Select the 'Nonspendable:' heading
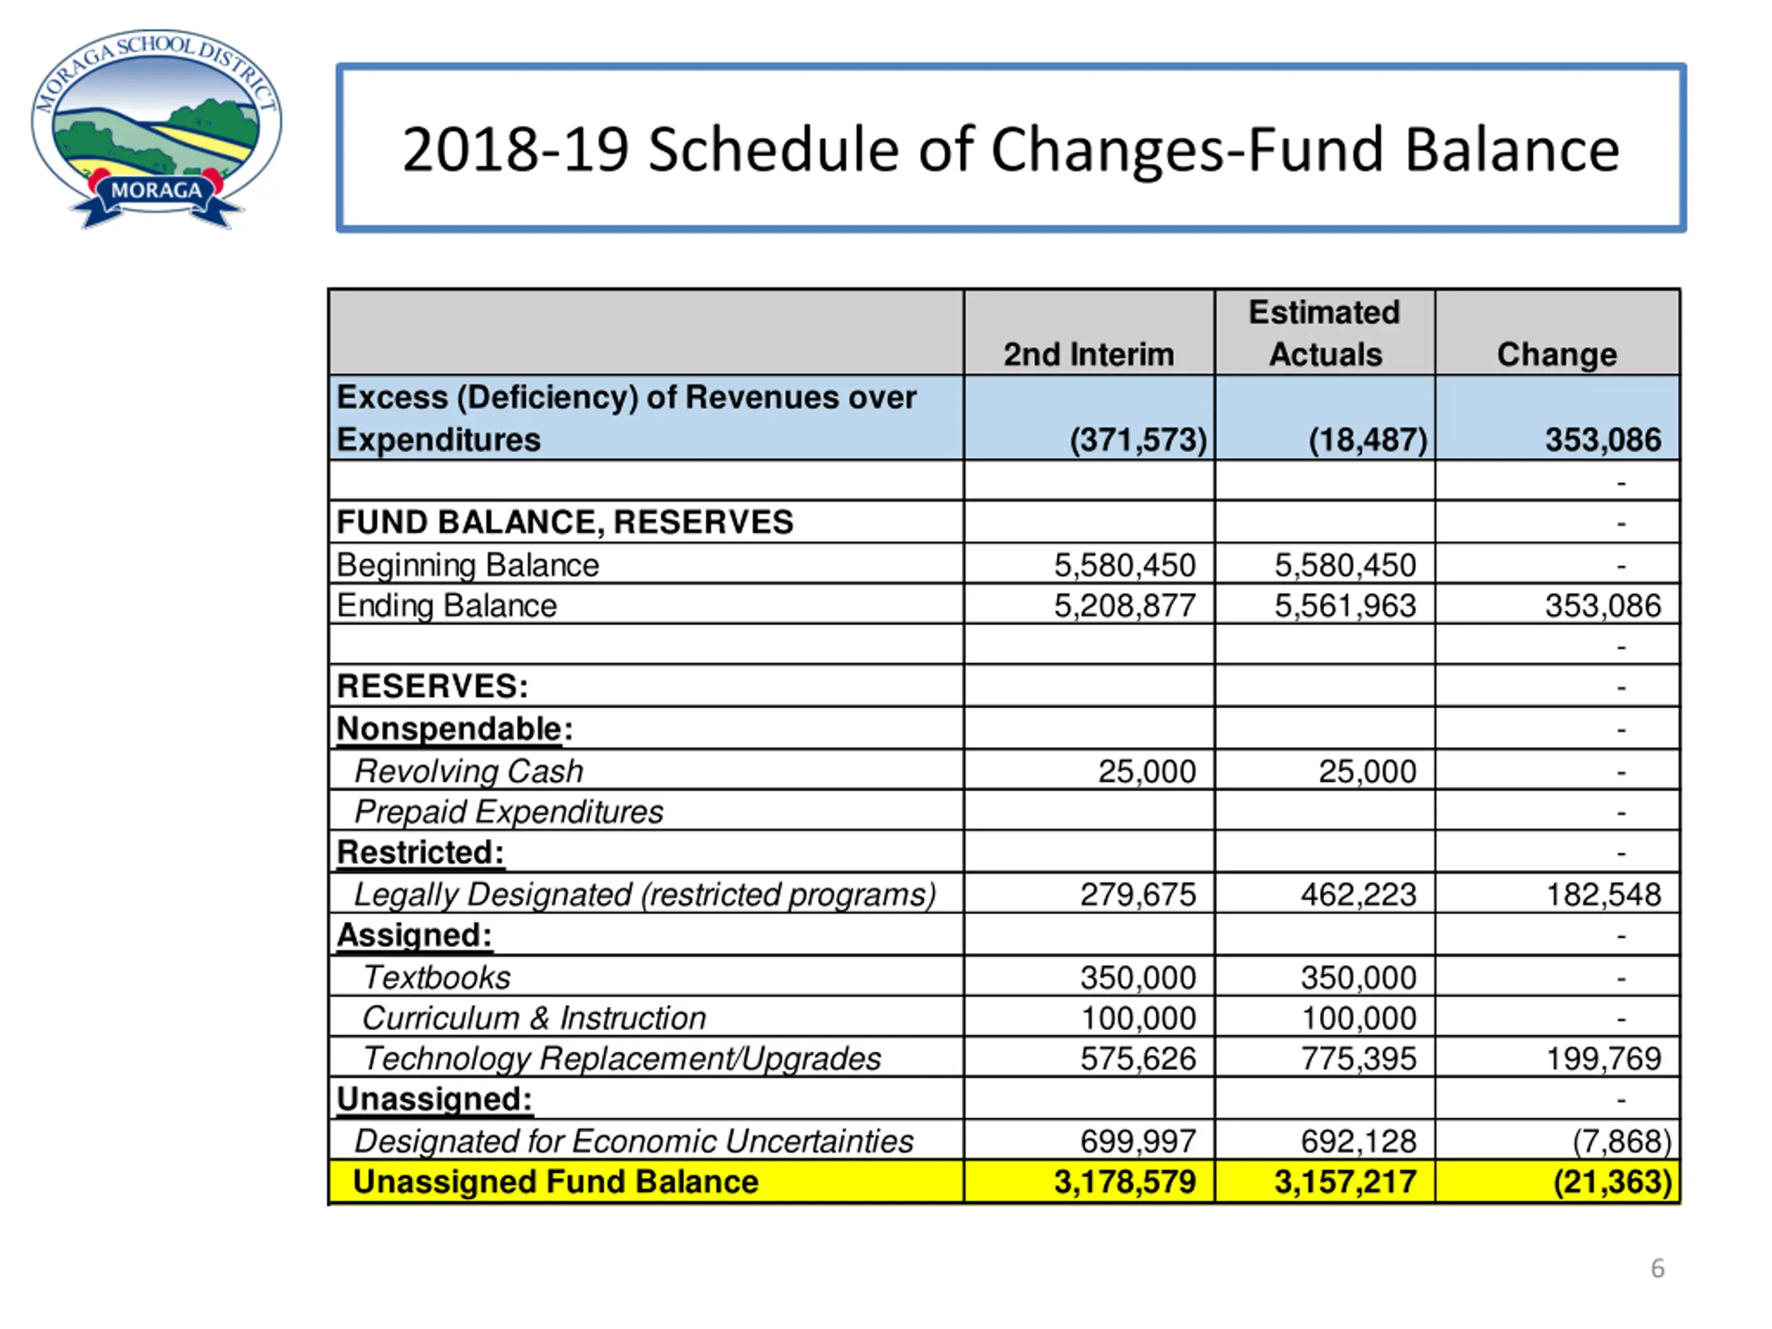Image resolution: width=1772 pixels, height=1329 pixels. (454, 729)
